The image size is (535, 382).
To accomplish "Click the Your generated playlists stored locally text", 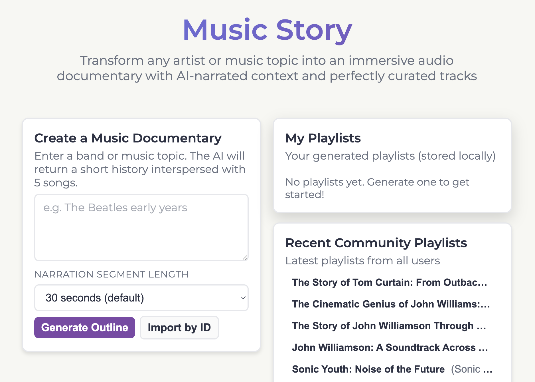I will (390, 156).
